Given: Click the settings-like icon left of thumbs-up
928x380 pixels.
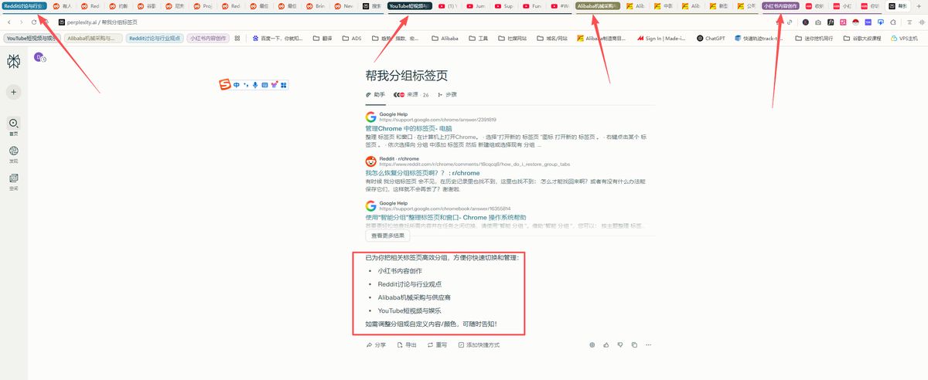Looking at the screenshot, I should (592, 345).
